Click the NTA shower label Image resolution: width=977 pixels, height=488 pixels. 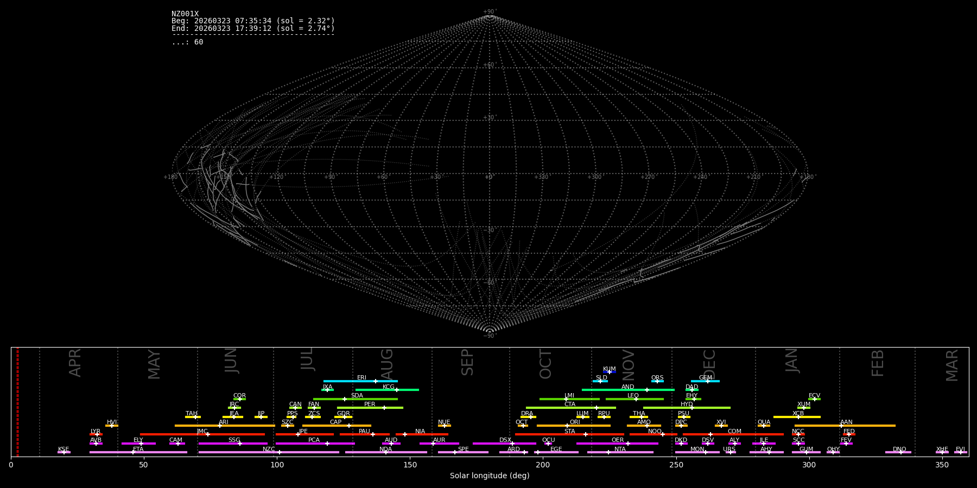(620, 450)
